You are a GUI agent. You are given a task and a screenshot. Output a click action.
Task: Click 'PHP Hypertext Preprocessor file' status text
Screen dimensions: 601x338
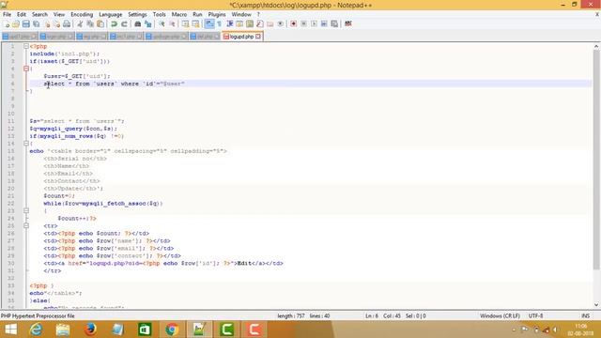(x=38, y=315)
